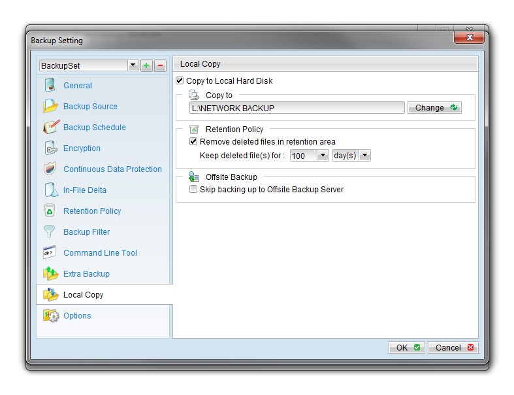Click the Keep deleted file(s) for label
This screenshot has width=514, height=395.
242,155
